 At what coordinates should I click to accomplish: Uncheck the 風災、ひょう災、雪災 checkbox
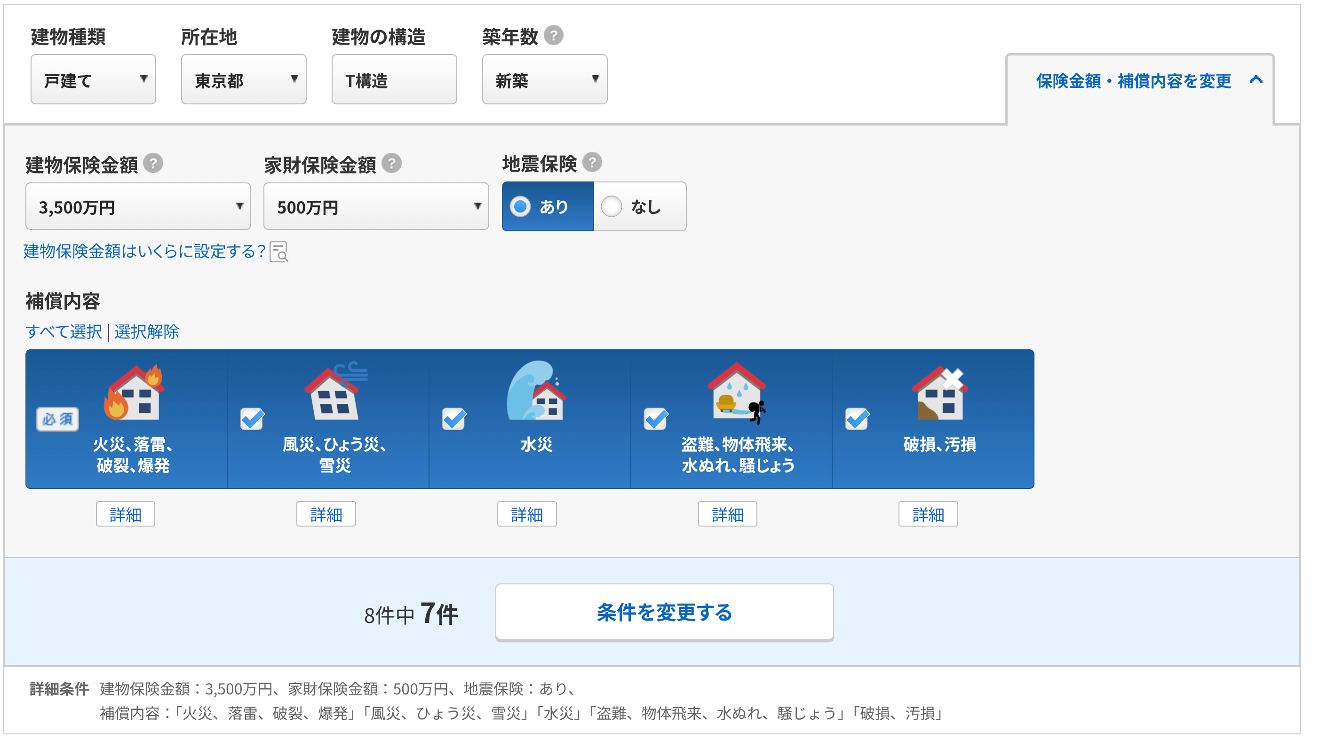point(252,419)
